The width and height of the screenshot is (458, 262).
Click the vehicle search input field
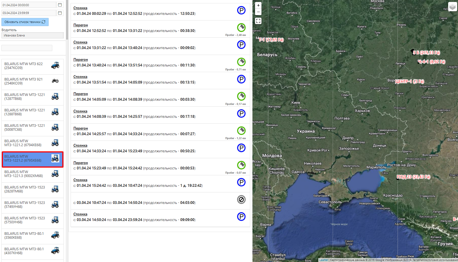[x=27, y=48]
